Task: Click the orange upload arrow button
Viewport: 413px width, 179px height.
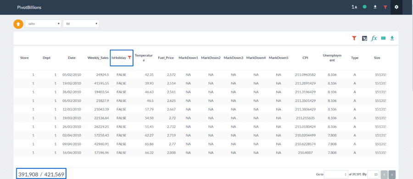Action: coord(18,24)
